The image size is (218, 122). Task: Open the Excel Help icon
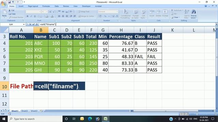click(x=206, y=6)
